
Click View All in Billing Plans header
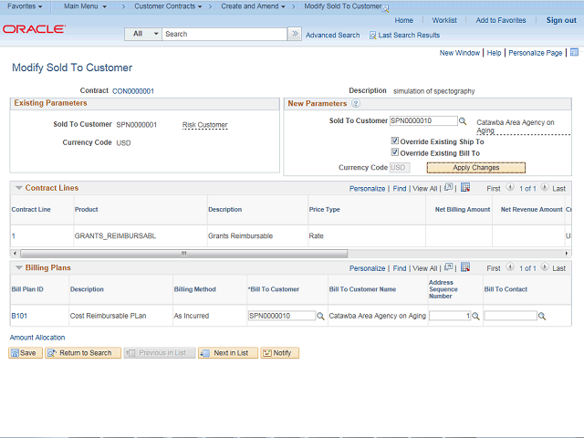[424, 268]
